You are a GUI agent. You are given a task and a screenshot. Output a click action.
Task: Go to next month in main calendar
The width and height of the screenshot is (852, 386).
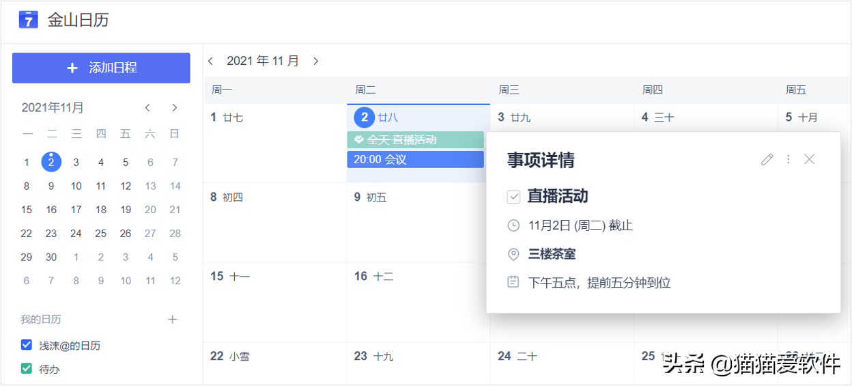click(x=315, y=61)
